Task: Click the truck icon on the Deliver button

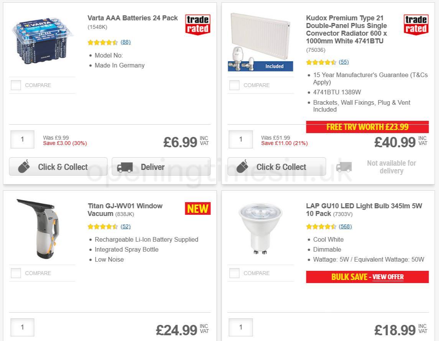Action: tap(125, 166)
